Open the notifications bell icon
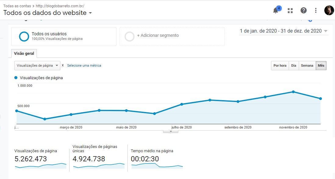 pos(276,11)
